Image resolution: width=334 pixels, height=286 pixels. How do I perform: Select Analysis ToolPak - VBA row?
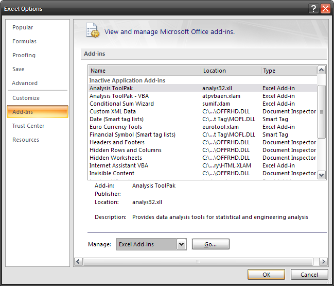pos(203,96)
